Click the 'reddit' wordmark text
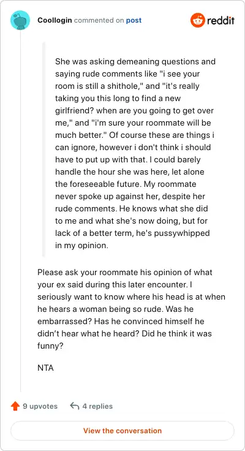Viewport: 245px width, 451px height. click(221, 20)
